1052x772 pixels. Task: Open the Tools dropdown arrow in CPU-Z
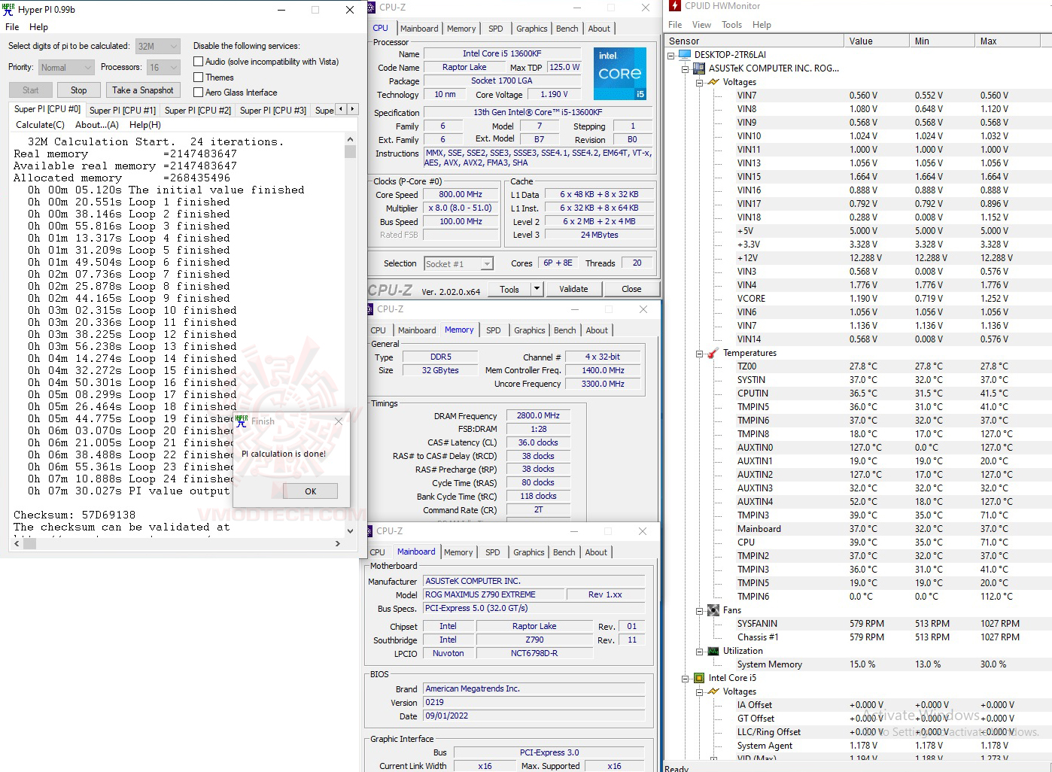(x=537, y=289)
